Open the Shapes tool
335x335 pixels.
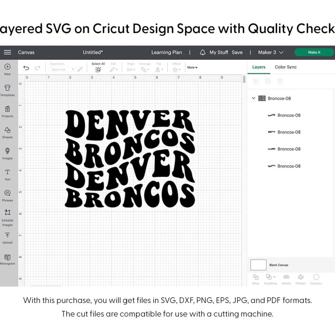pos(7,133)
